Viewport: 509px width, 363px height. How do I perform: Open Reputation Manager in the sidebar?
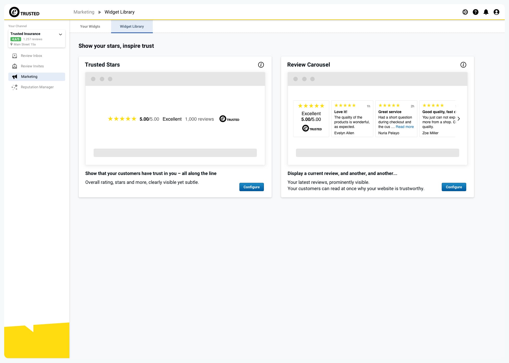[x=37, y=87]
